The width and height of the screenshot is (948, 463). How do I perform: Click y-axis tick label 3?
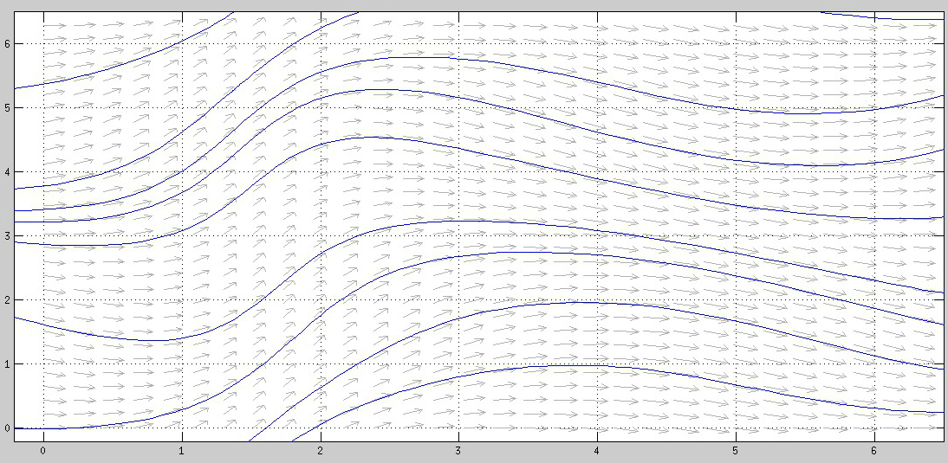(6, 236)
